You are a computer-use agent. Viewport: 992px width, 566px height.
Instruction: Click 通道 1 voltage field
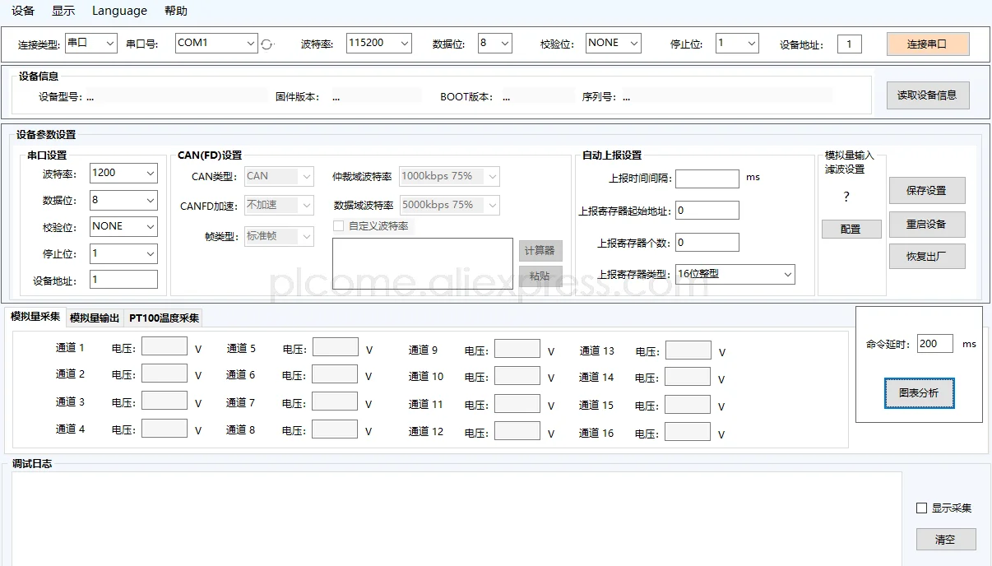pos(165,346)
